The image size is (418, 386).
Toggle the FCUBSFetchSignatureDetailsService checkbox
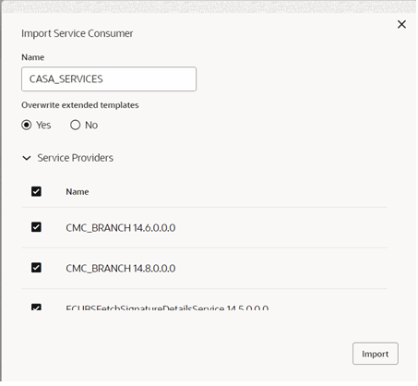click(36, 307)
